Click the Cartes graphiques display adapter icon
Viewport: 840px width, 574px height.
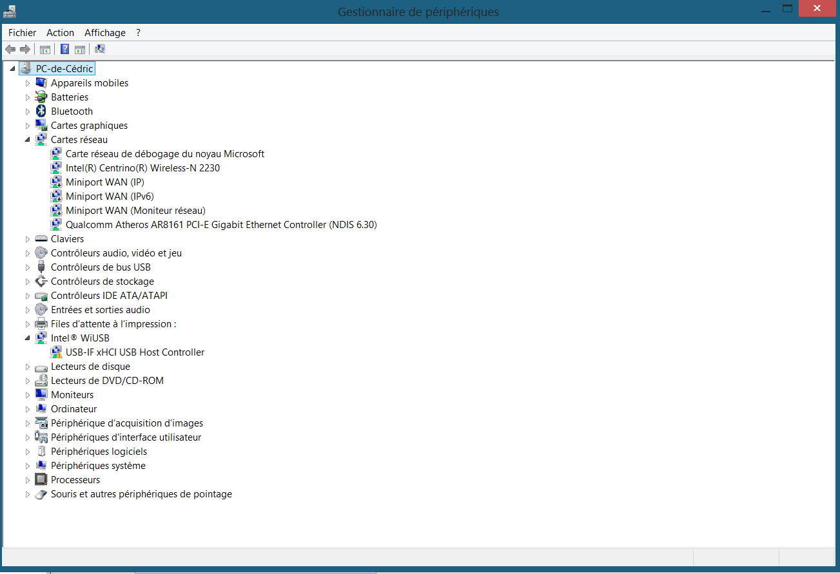tap(41, 125)
